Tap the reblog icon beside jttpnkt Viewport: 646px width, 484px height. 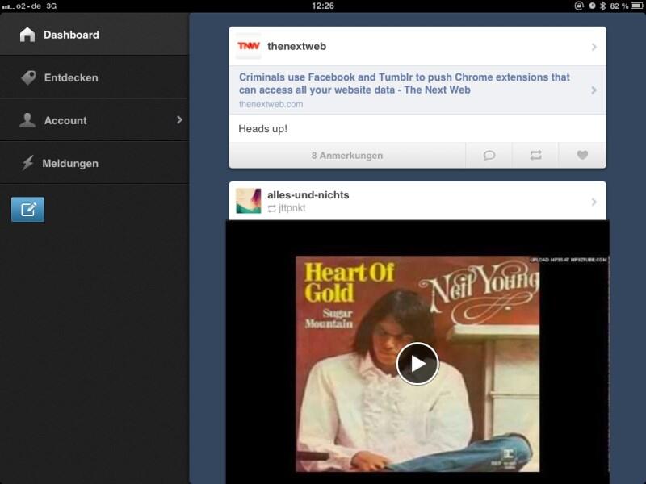click(272, 209)
